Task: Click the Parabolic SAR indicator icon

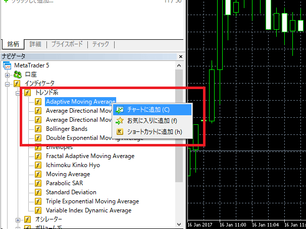Action: click(x=38, y=183)
